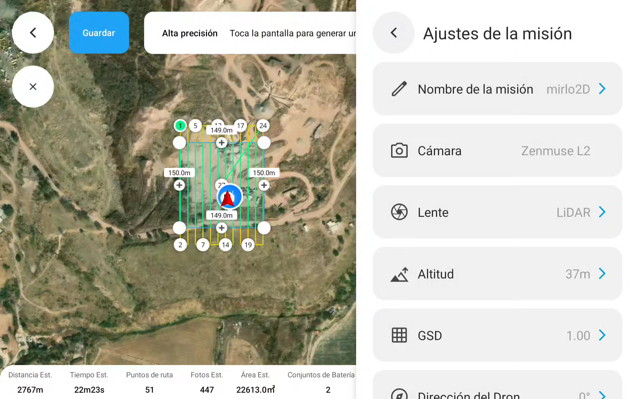Image resolution: width=639 pixels, height=399 pixels.
Task: Select the Alta precisión mode label
Action: 190,33
